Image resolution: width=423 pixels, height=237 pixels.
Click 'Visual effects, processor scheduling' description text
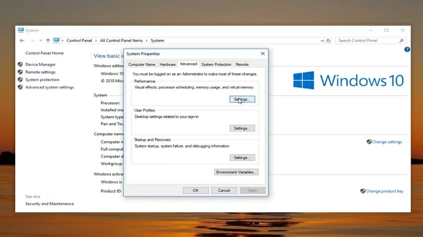point(194,87)
